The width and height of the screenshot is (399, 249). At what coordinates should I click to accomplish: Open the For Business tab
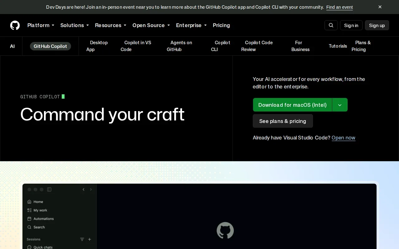click(x=300, y=46)
